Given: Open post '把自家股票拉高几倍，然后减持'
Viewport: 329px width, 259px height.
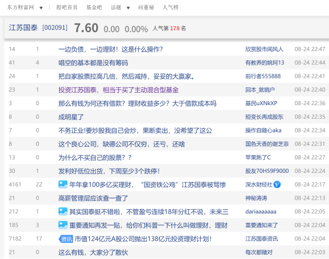Looking at the screenshot, I should tap(126, 77).
